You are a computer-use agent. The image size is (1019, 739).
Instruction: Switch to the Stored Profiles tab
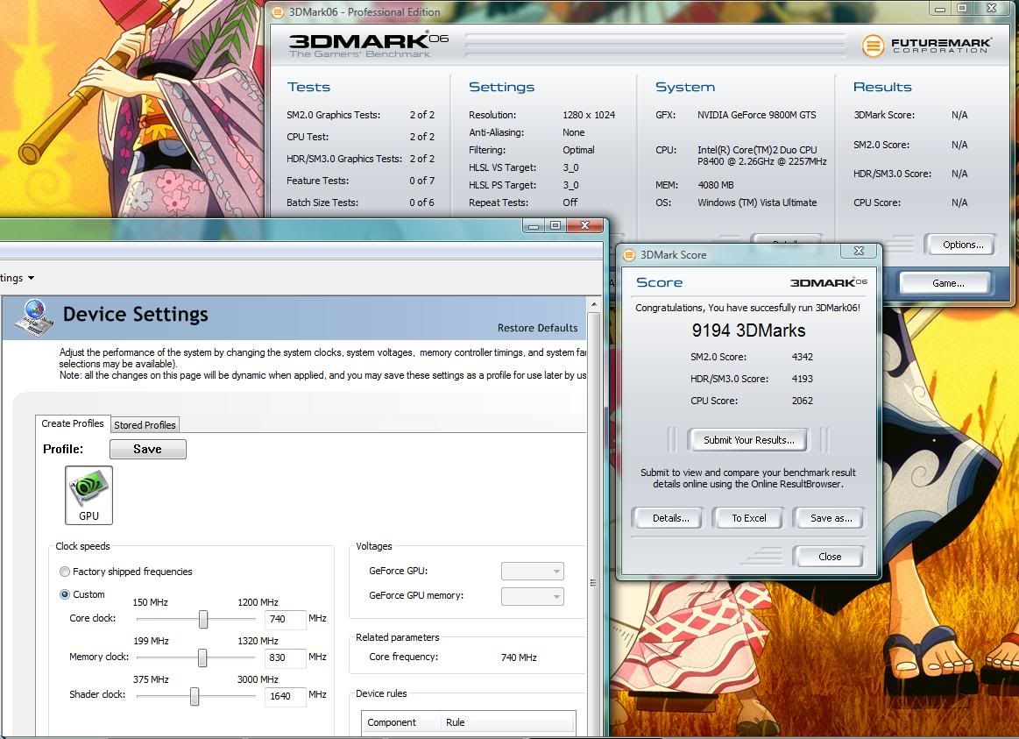click(x=145, y=425)
